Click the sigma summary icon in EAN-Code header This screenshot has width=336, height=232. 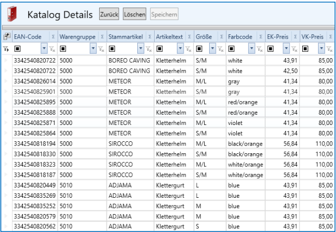[x=53, y=36]
